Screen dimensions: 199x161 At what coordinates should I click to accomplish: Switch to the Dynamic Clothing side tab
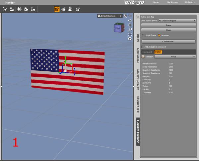point(138,132)
